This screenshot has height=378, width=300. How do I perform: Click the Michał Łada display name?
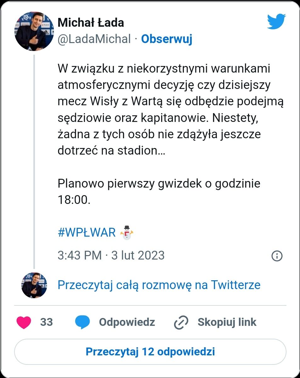click(91, 23)
